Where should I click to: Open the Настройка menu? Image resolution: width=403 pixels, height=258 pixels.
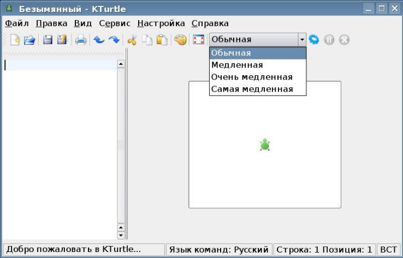(x=161, y=23)
